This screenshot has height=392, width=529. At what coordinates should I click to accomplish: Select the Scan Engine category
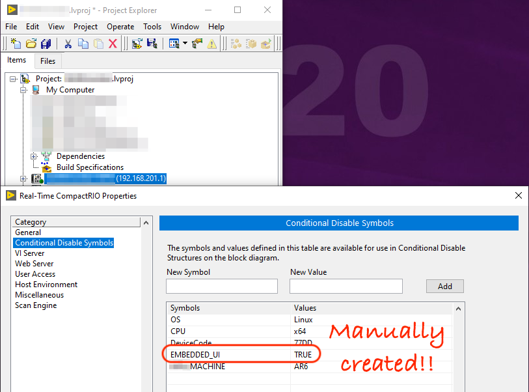pyautogui.click(x=36, y=305)
